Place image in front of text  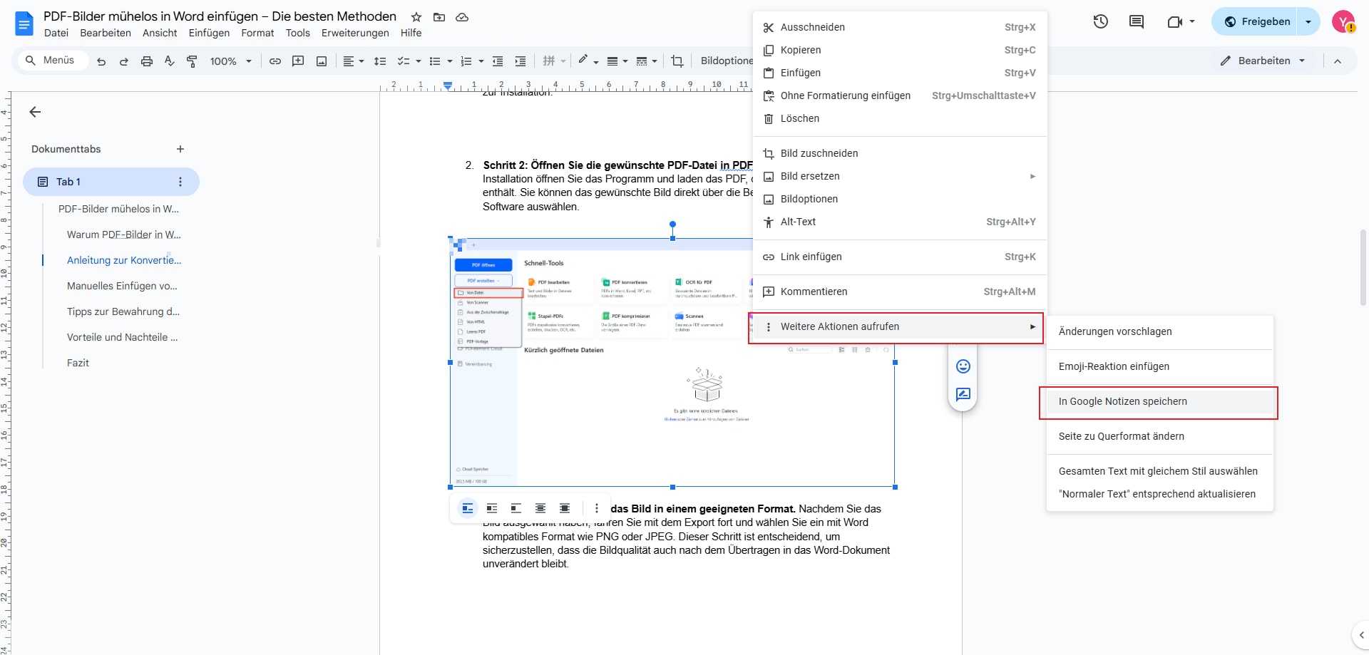click(x=565, y=508)
